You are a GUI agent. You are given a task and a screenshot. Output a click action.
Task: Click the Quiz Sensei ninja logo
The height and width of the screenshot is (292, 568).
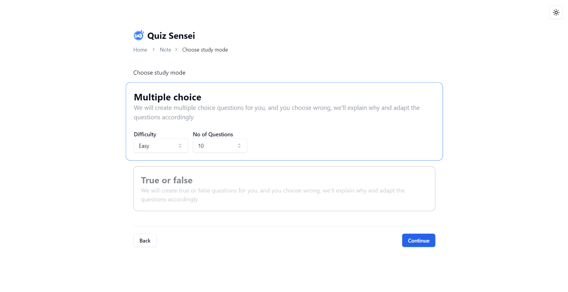click(x=139, y=36)
